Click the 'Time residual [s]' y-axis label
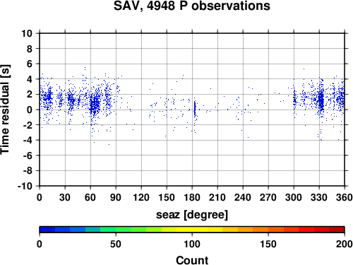This screenshot has width=353, height=265. [x=5, y=110]
